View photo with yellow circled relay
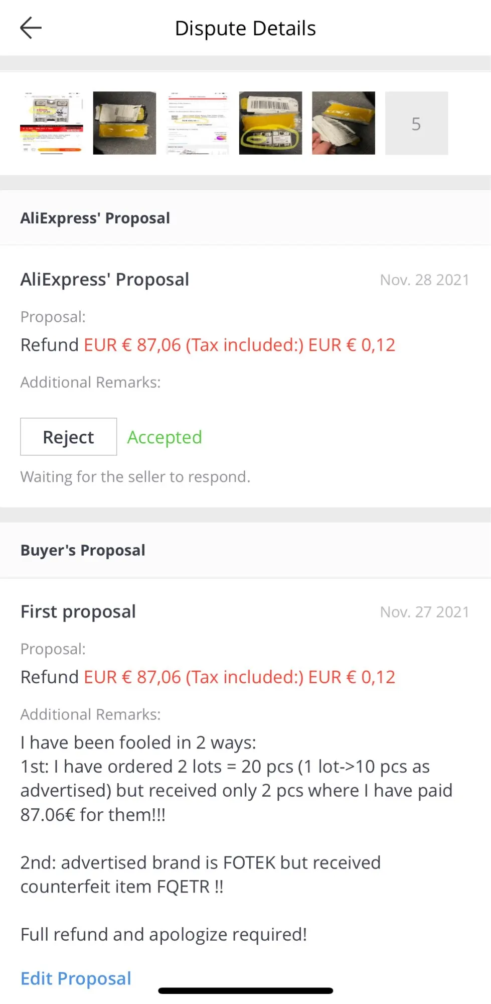 [270, 123]
